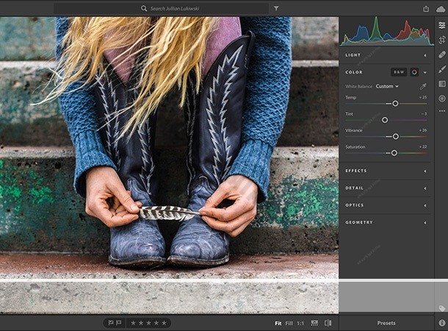Open the White Balance Custom dropdown

pyautogui.click(x=387, y=86)
